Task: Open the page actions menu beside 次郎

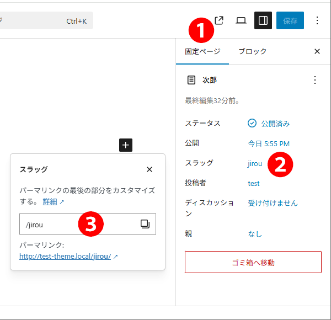Action: [315, 80]
